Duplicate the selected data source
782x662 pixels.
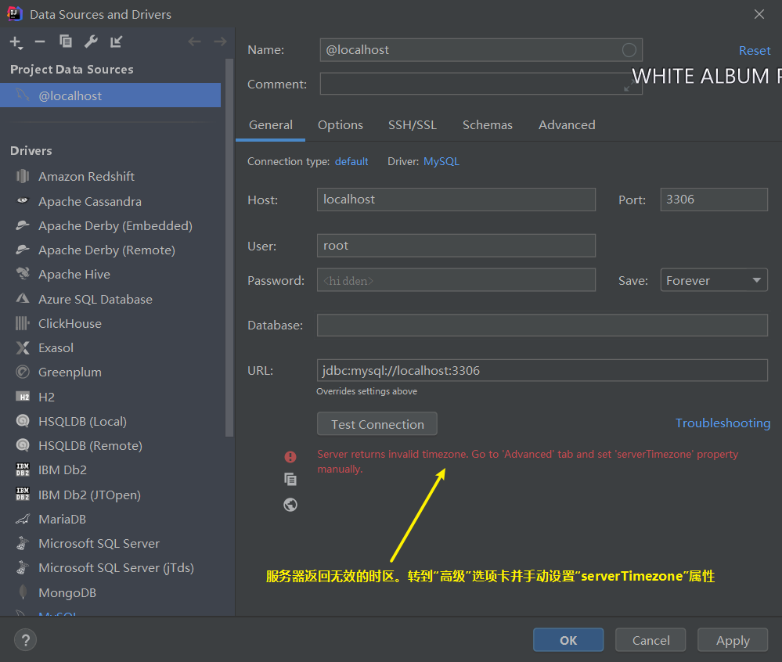pyautogui.click(x=65, y=41)
